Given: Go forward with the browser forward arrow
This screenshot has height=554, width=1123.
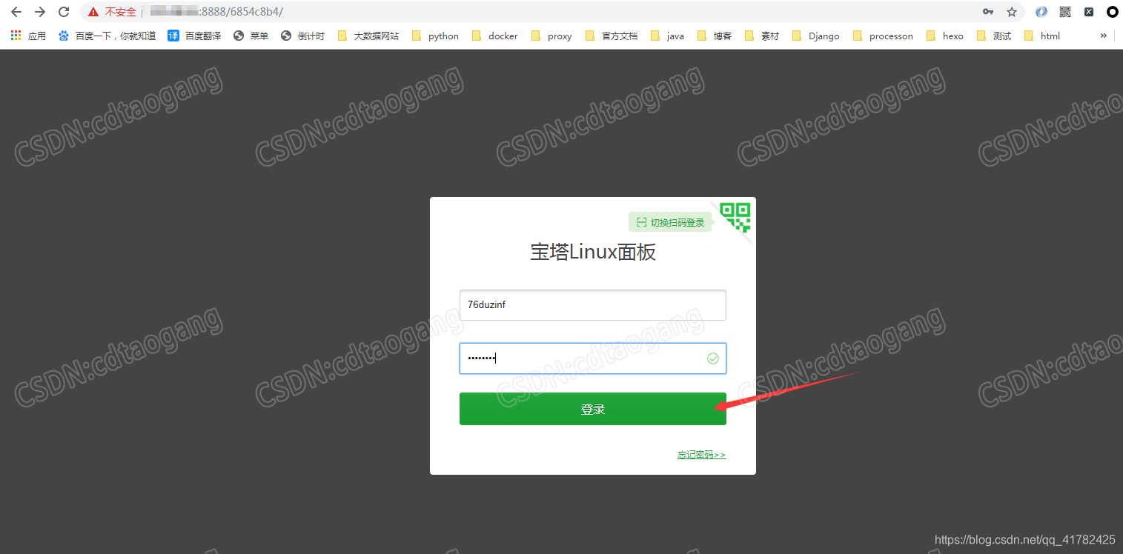Looking at the screenshot, I should pyautogui.click(x=40, y=12).
